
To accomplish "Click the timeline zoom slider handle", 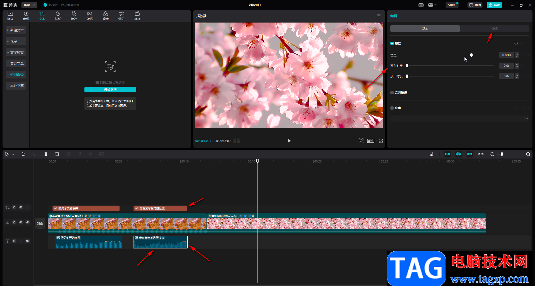I will click(502, 154).
